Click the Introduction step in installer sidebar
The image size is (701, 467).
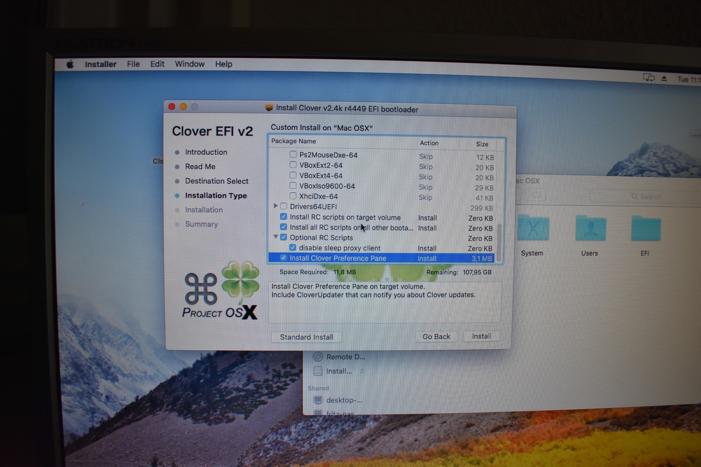206,152
